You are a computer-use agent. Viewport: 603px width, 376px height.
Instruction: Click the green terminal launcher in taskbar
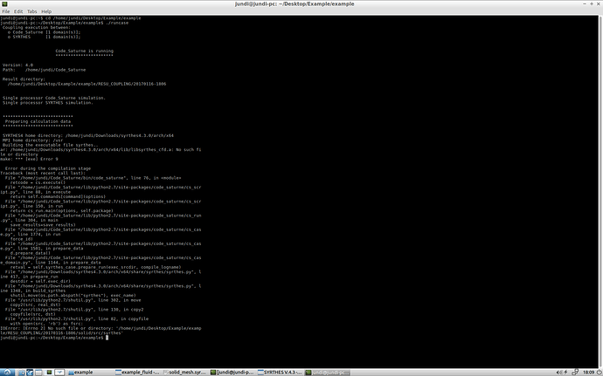49,373
